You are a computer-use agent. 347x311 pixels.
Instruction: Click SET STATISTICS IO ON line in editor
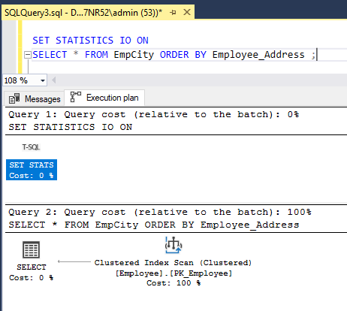90,41
